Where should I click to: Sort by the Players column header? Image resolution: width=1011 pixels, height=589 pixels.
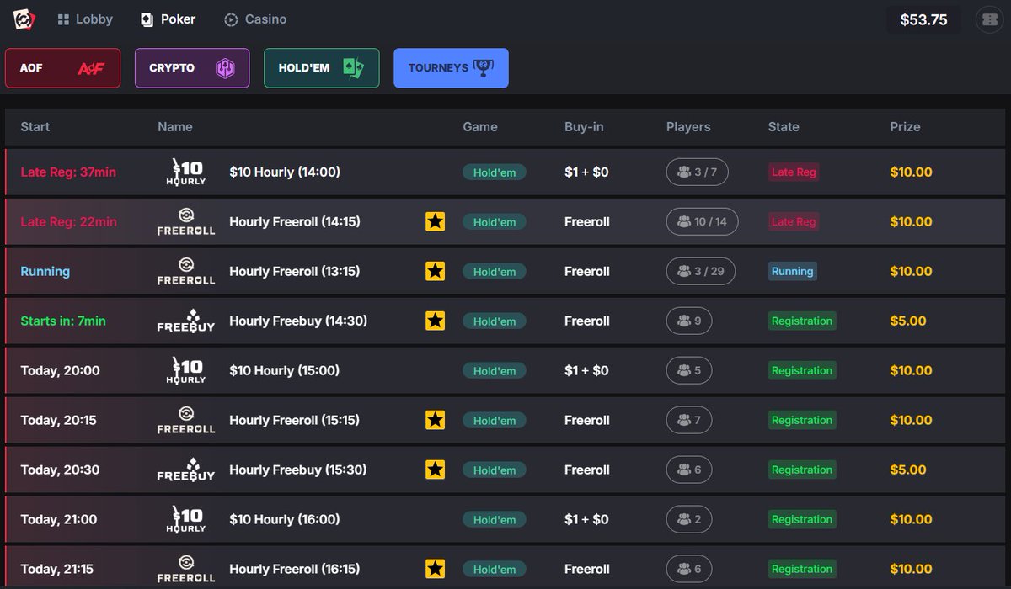(688, 127)
